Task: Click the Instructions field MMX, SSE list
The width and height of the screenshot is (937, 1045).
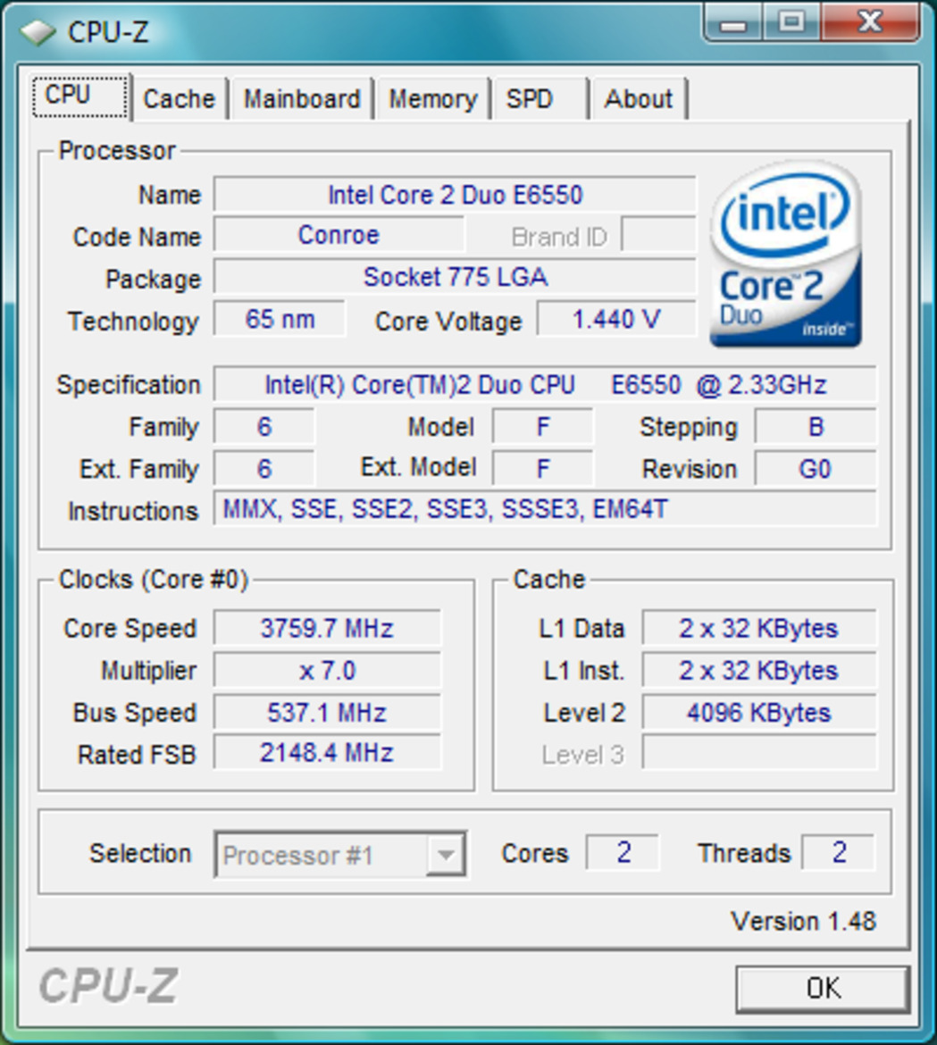Action: tap(545, 509)
